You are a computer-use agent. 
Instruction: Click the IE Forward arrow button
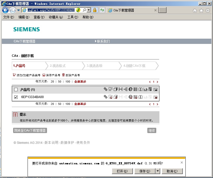13,10
